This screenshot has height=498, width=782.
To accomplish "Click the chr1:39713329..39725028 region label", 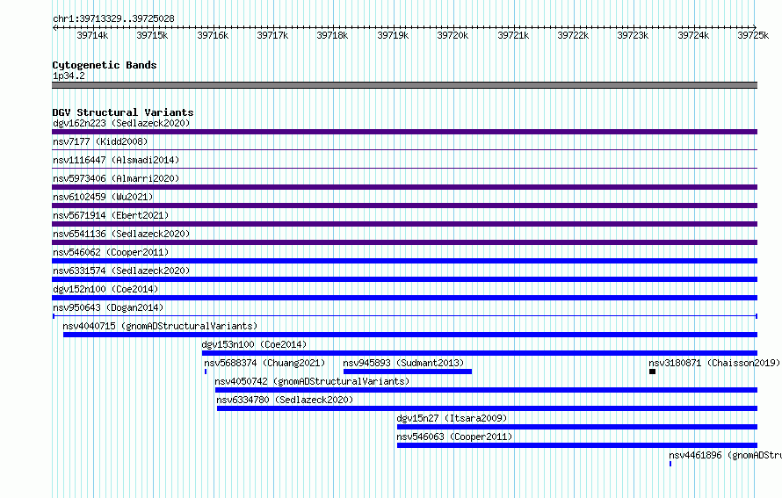I will pyautogui.click(x=113, y=18).
